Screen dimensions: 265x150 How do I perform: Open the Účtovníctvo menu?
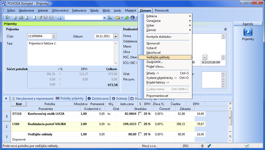point(60,11)
